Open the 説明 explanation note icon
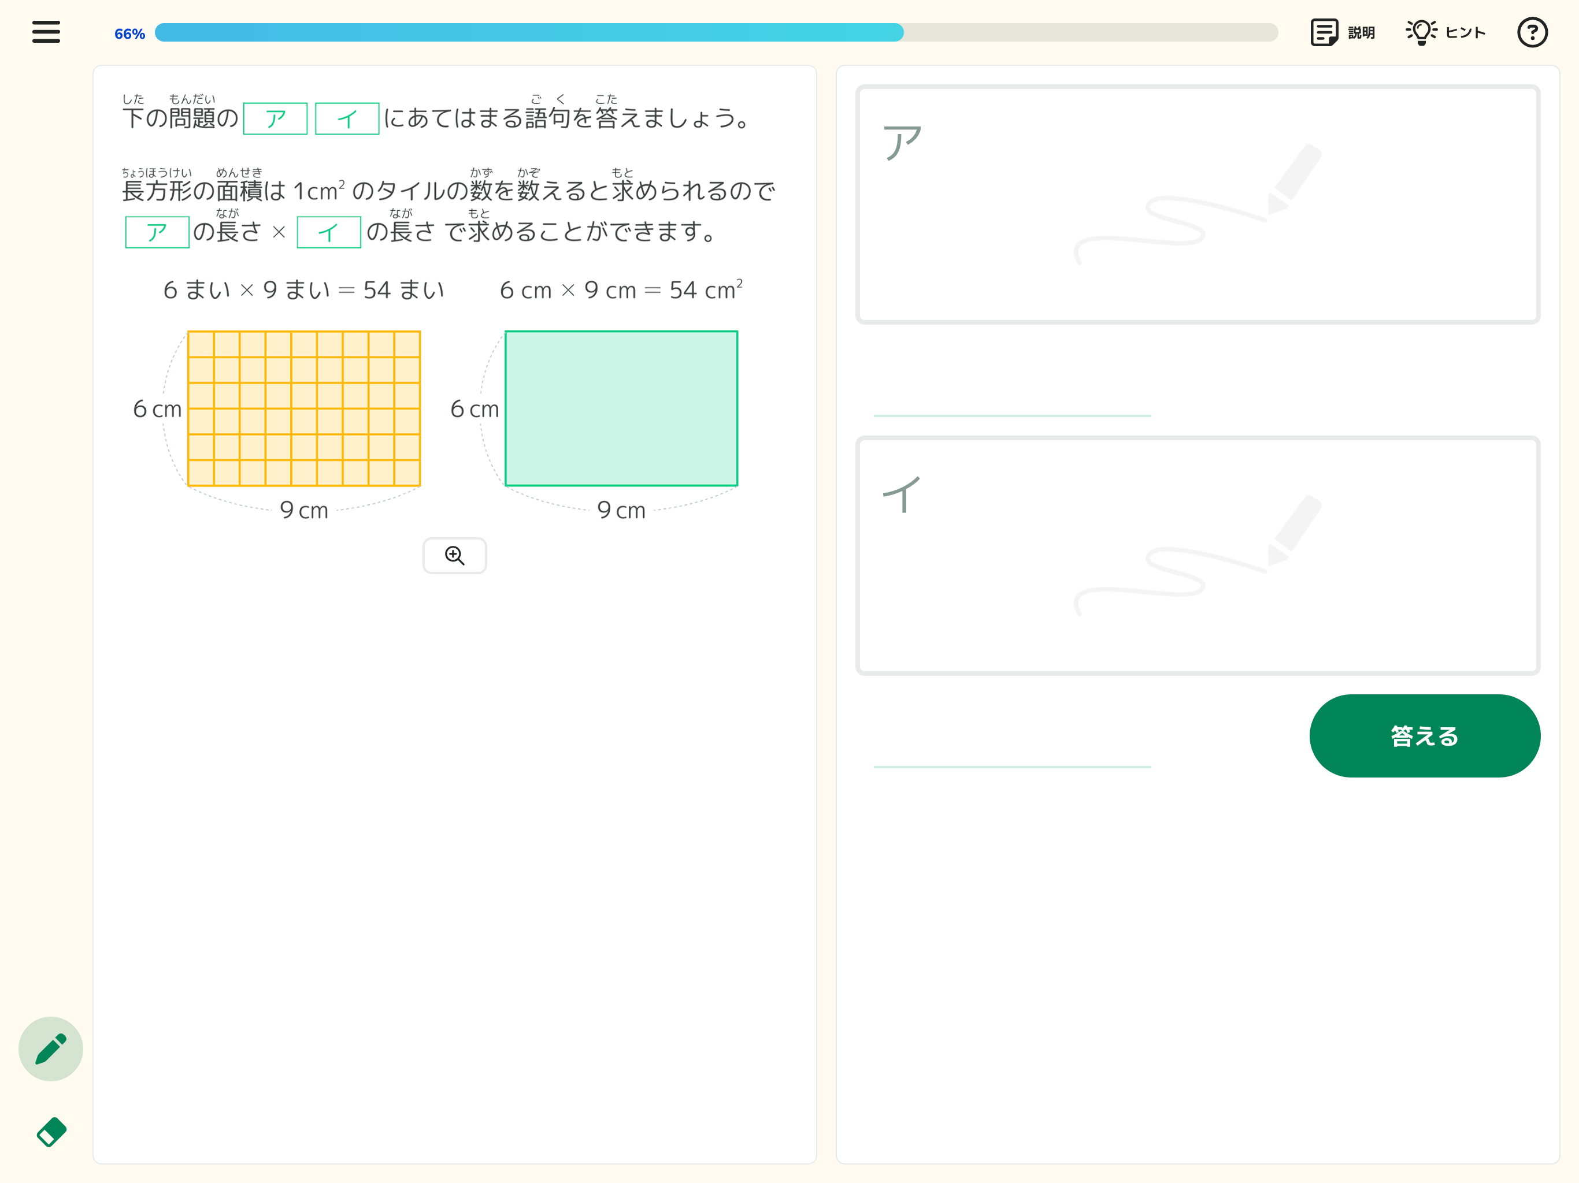1579x1183 pixels. 1324,32
